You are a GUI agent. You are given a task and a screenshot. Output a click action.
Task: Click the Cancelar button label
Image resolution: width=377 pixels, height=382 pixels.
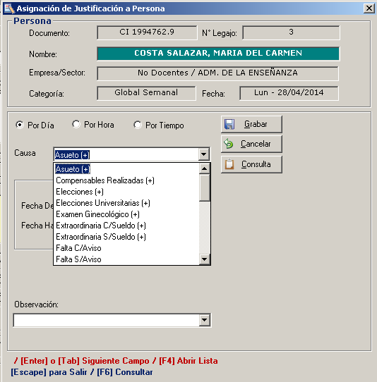[256, 144]
